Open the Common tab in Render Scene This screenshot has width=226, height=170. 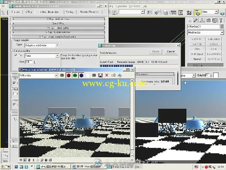point(16,12)
